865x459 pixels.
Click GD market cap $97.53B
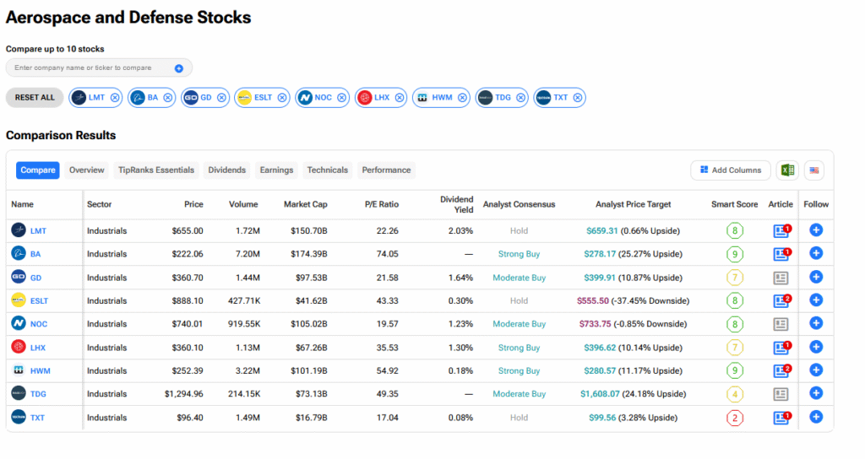pyautogui.click(x=311, y=278)
